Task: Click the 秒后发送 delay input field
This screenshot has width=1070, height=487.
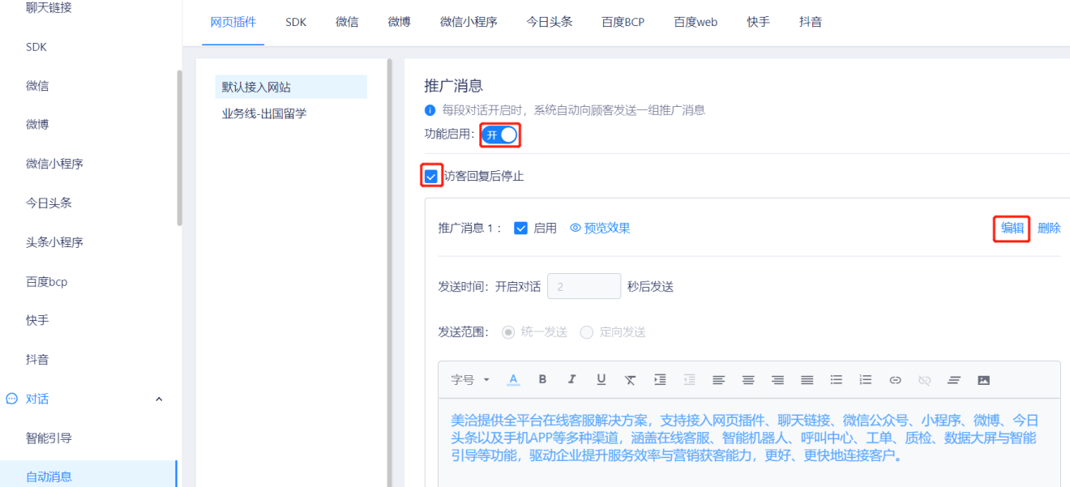Action: (x=584, y=286)
